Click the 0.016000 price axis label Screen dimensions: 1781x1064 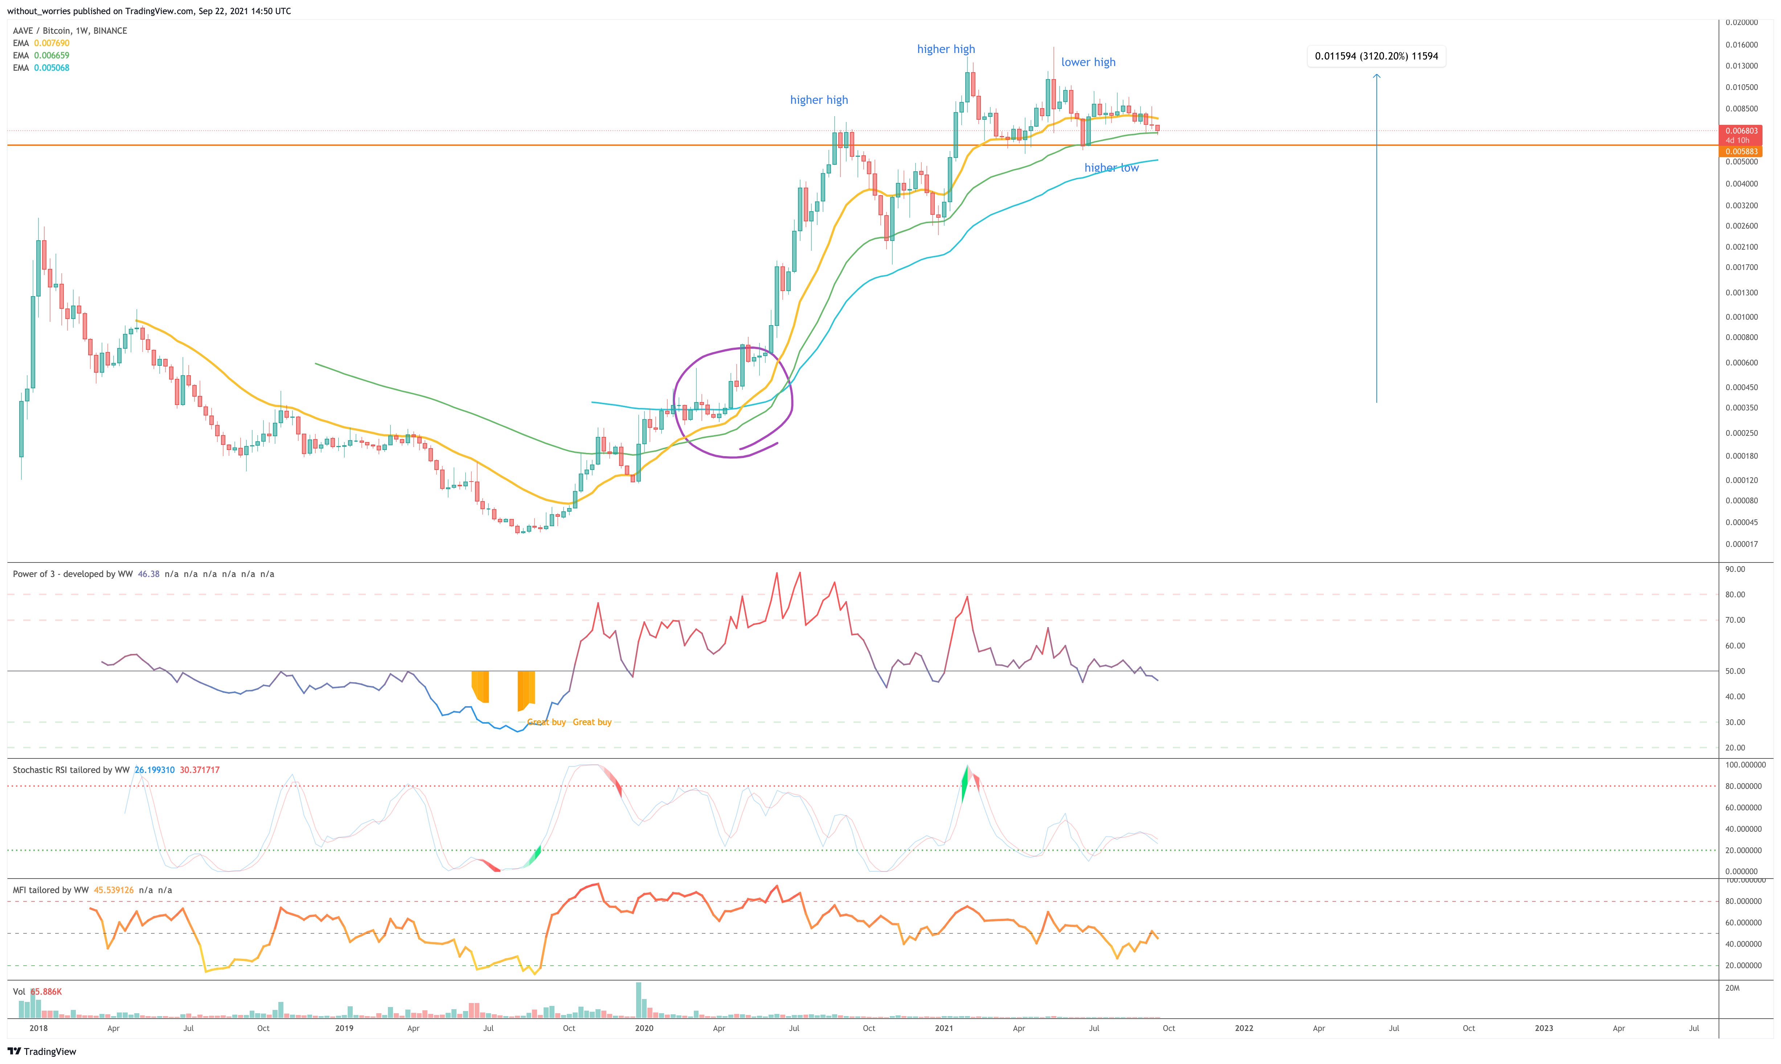tap(1741, 44)
